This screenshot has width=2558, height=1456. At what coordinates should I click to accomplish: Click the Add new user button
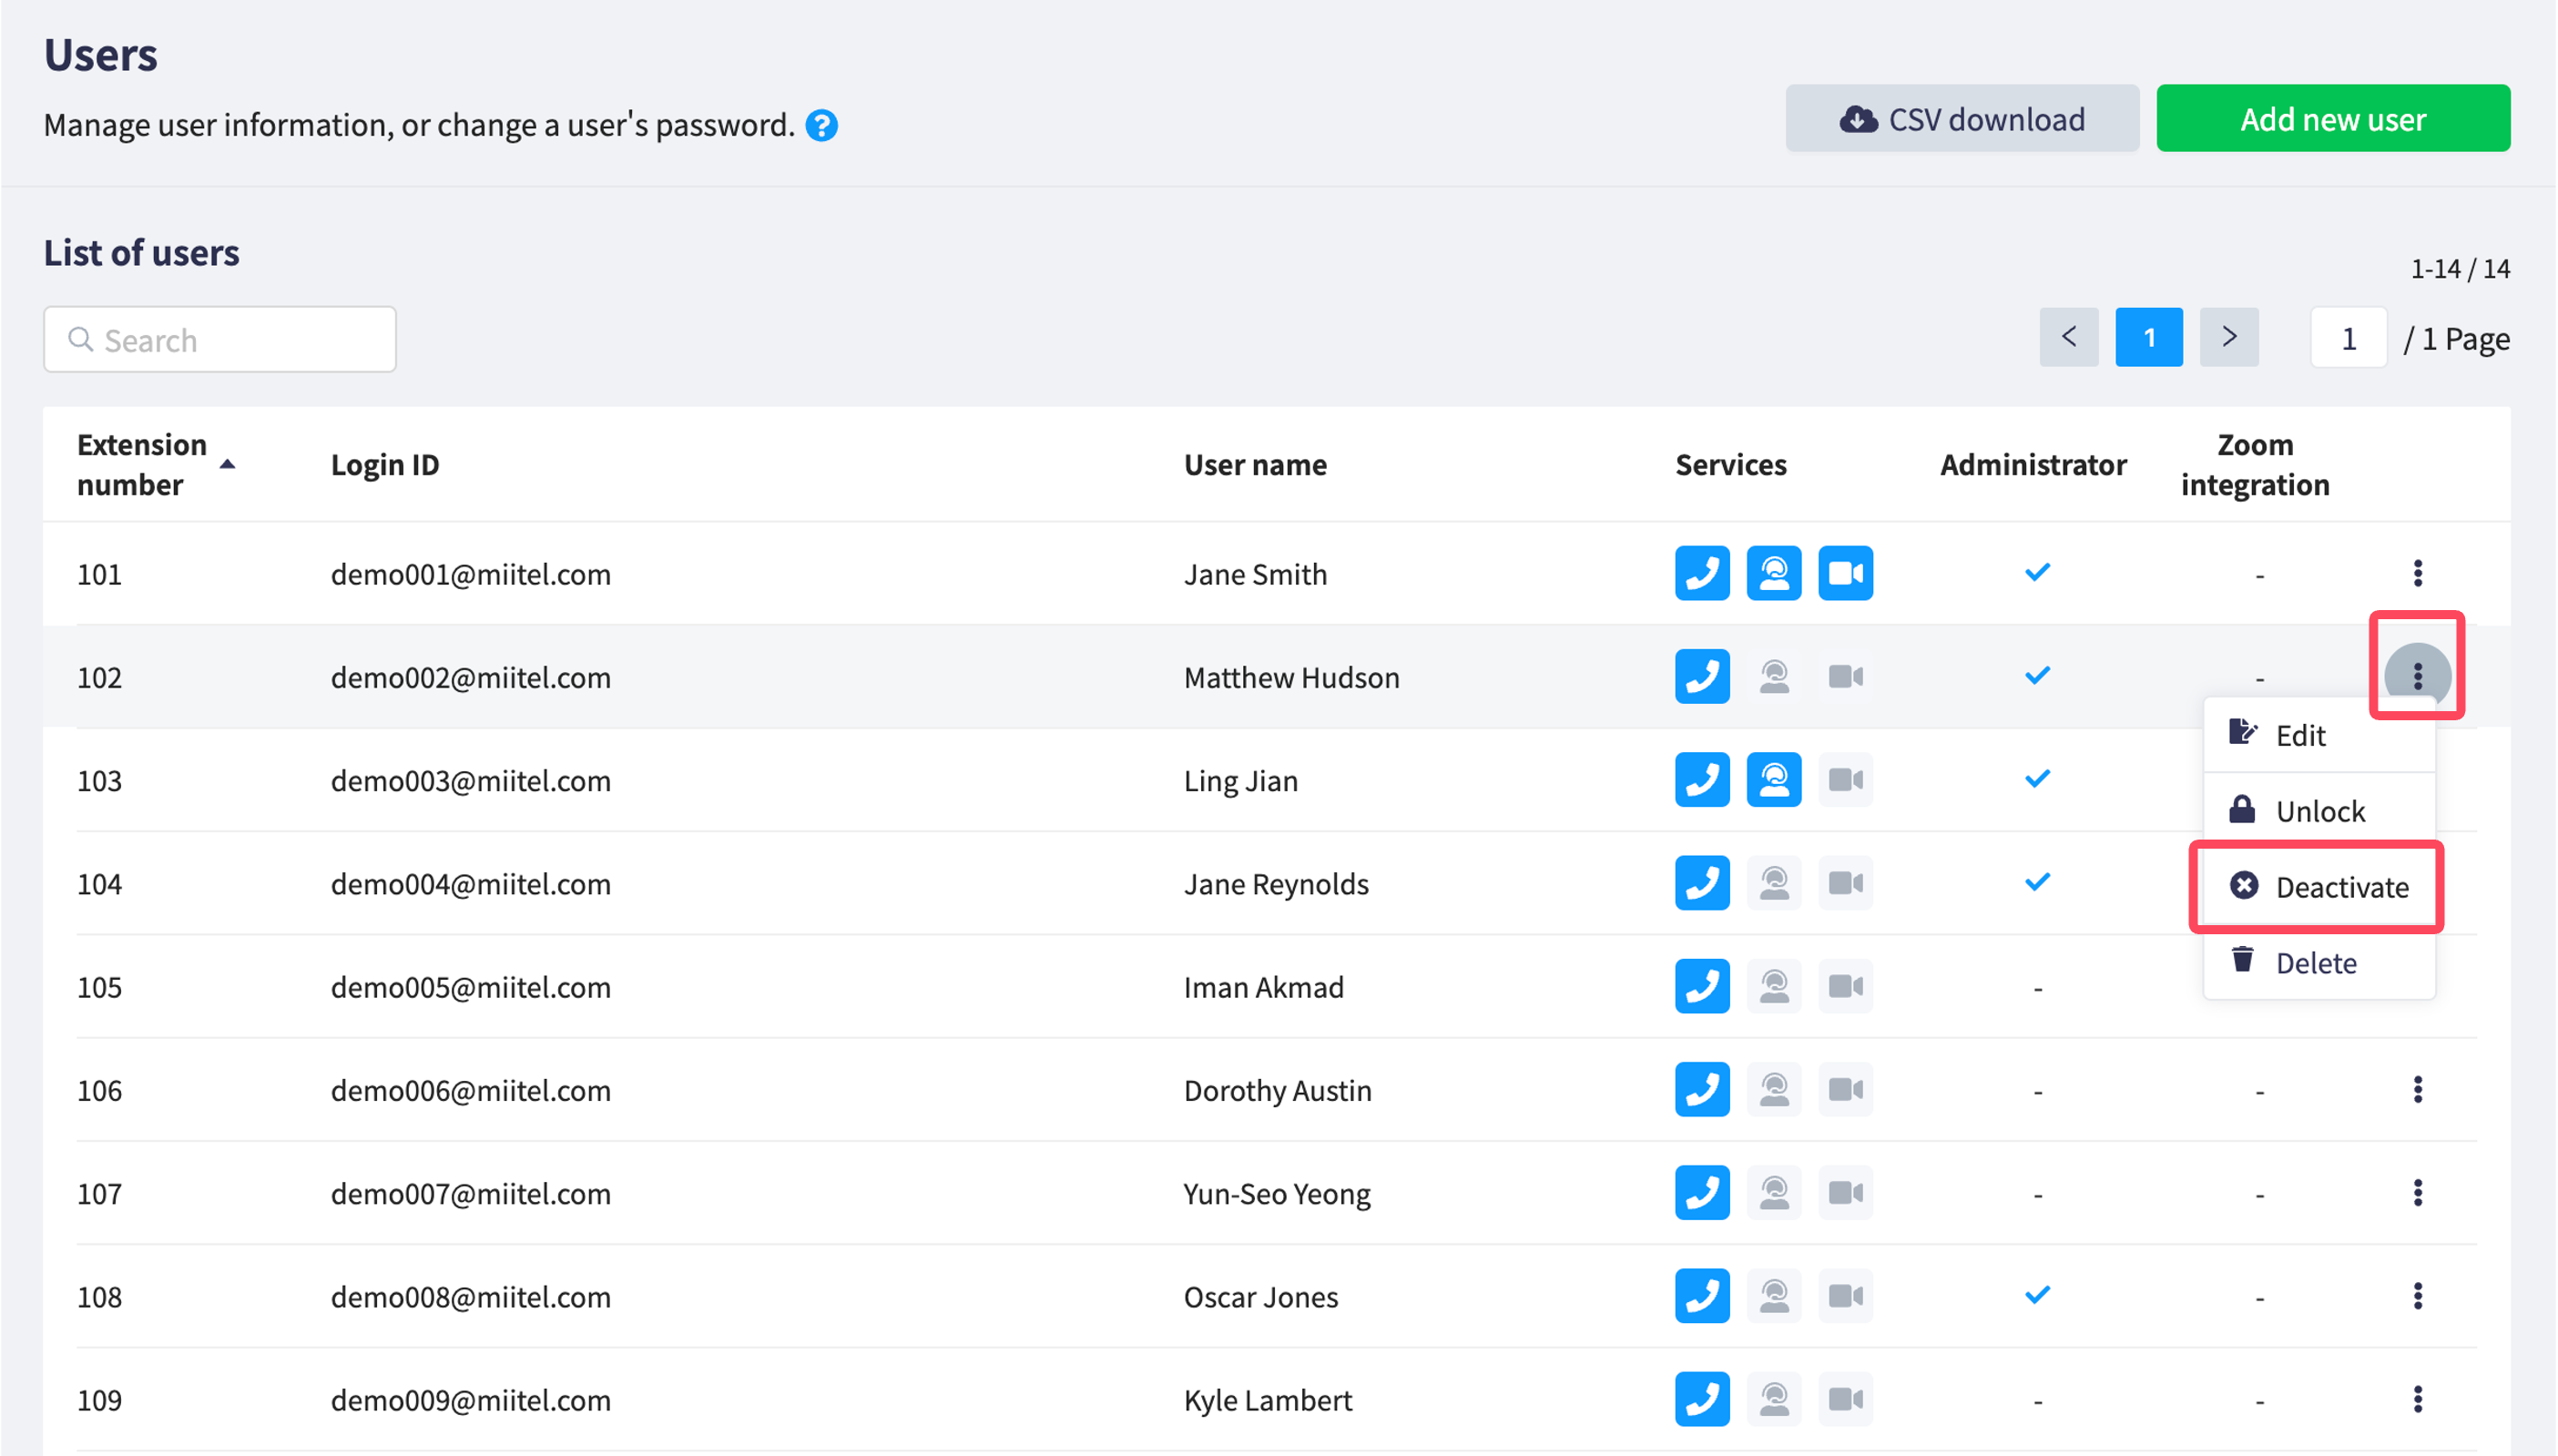[2332, 119]
